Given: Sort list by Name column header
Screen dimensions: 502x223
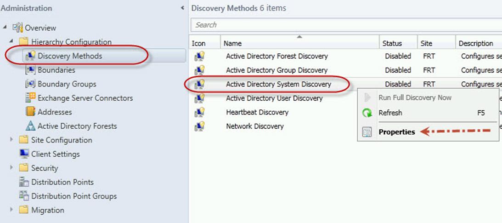Looking at the screenshot, I should point(299,43).
